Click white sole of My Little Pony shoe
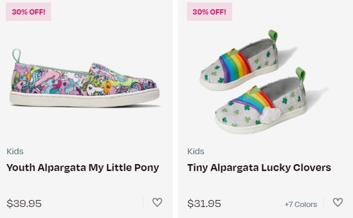 tap(85, 99)
